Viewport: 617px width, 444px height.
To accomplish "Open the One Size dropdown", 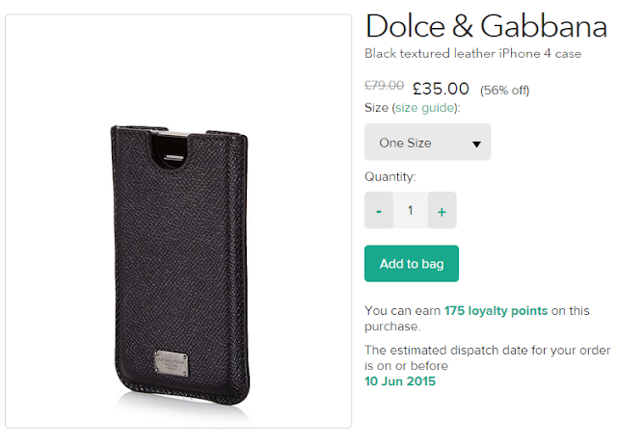I will pos(427,143).
